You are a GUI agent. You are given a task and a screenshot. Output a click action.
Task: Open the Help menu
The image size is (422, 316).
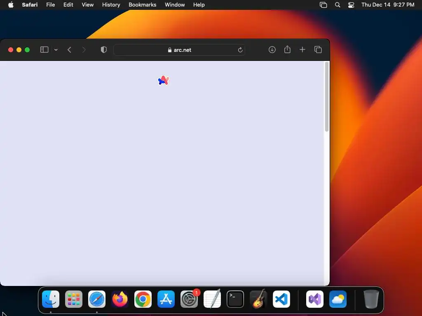tap(199, 5)
